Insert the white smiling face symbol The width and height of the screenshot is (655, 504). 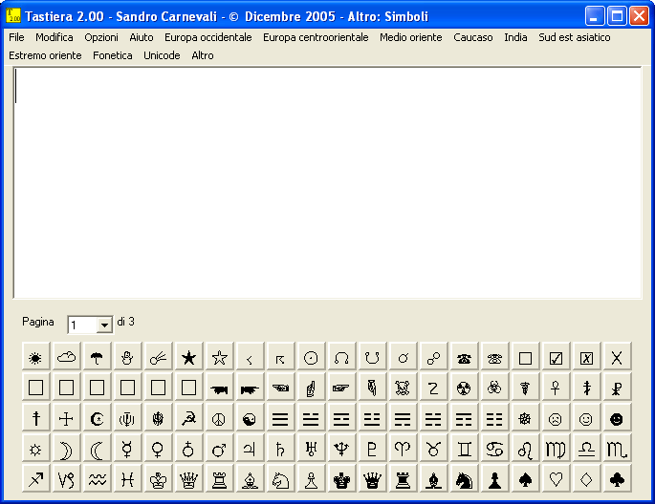(x=586, y=418)
